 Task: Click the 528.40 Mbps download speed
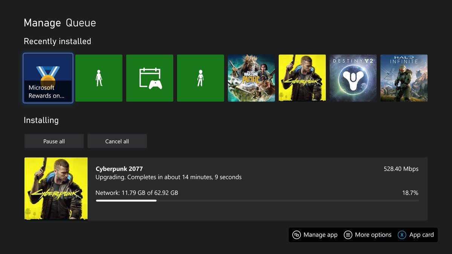pyautogui.click(x=401, y=169)
